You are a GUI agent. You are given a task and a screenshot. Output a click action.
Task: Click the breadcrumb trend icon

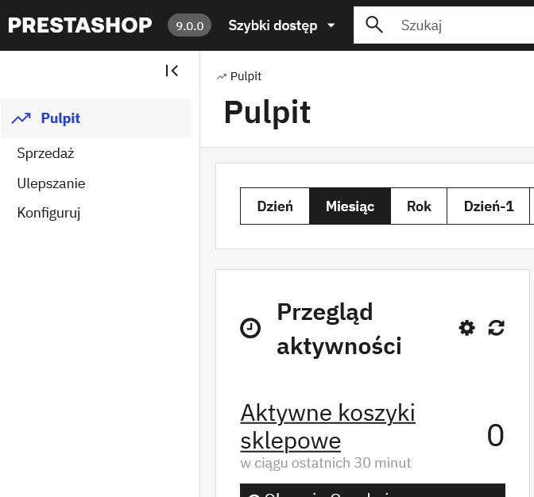tap(221, 77)
